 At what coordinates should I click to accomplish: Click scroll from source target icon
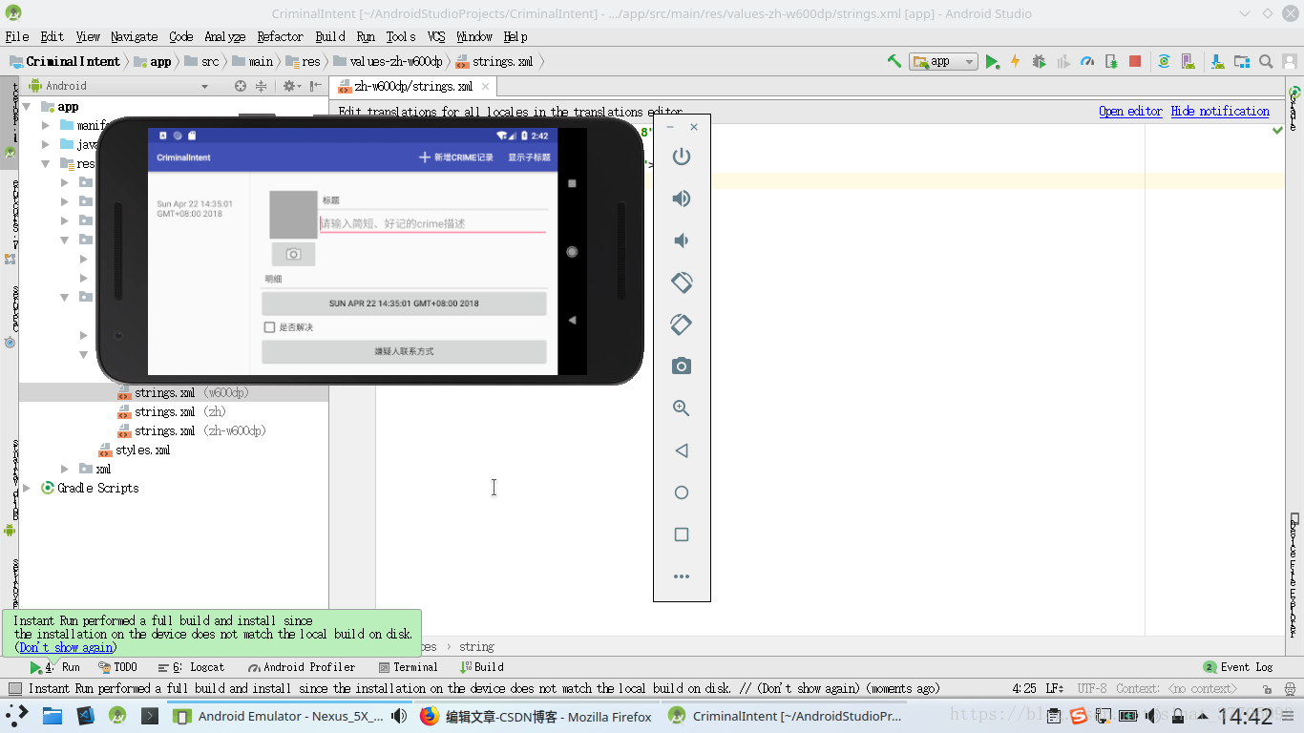[x=241, y=86]
